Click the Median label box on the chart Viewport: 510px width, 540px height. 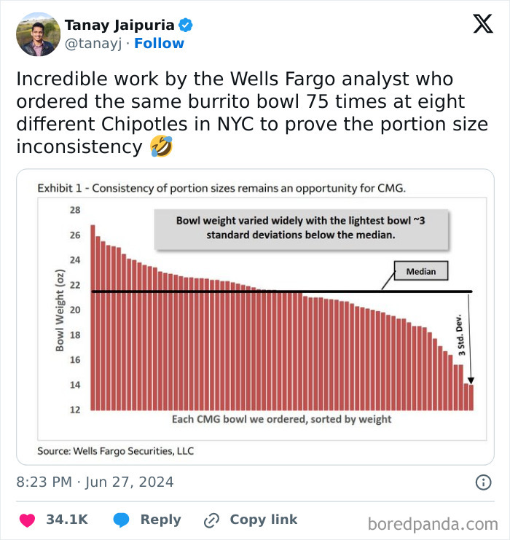[x=421, y=272]
